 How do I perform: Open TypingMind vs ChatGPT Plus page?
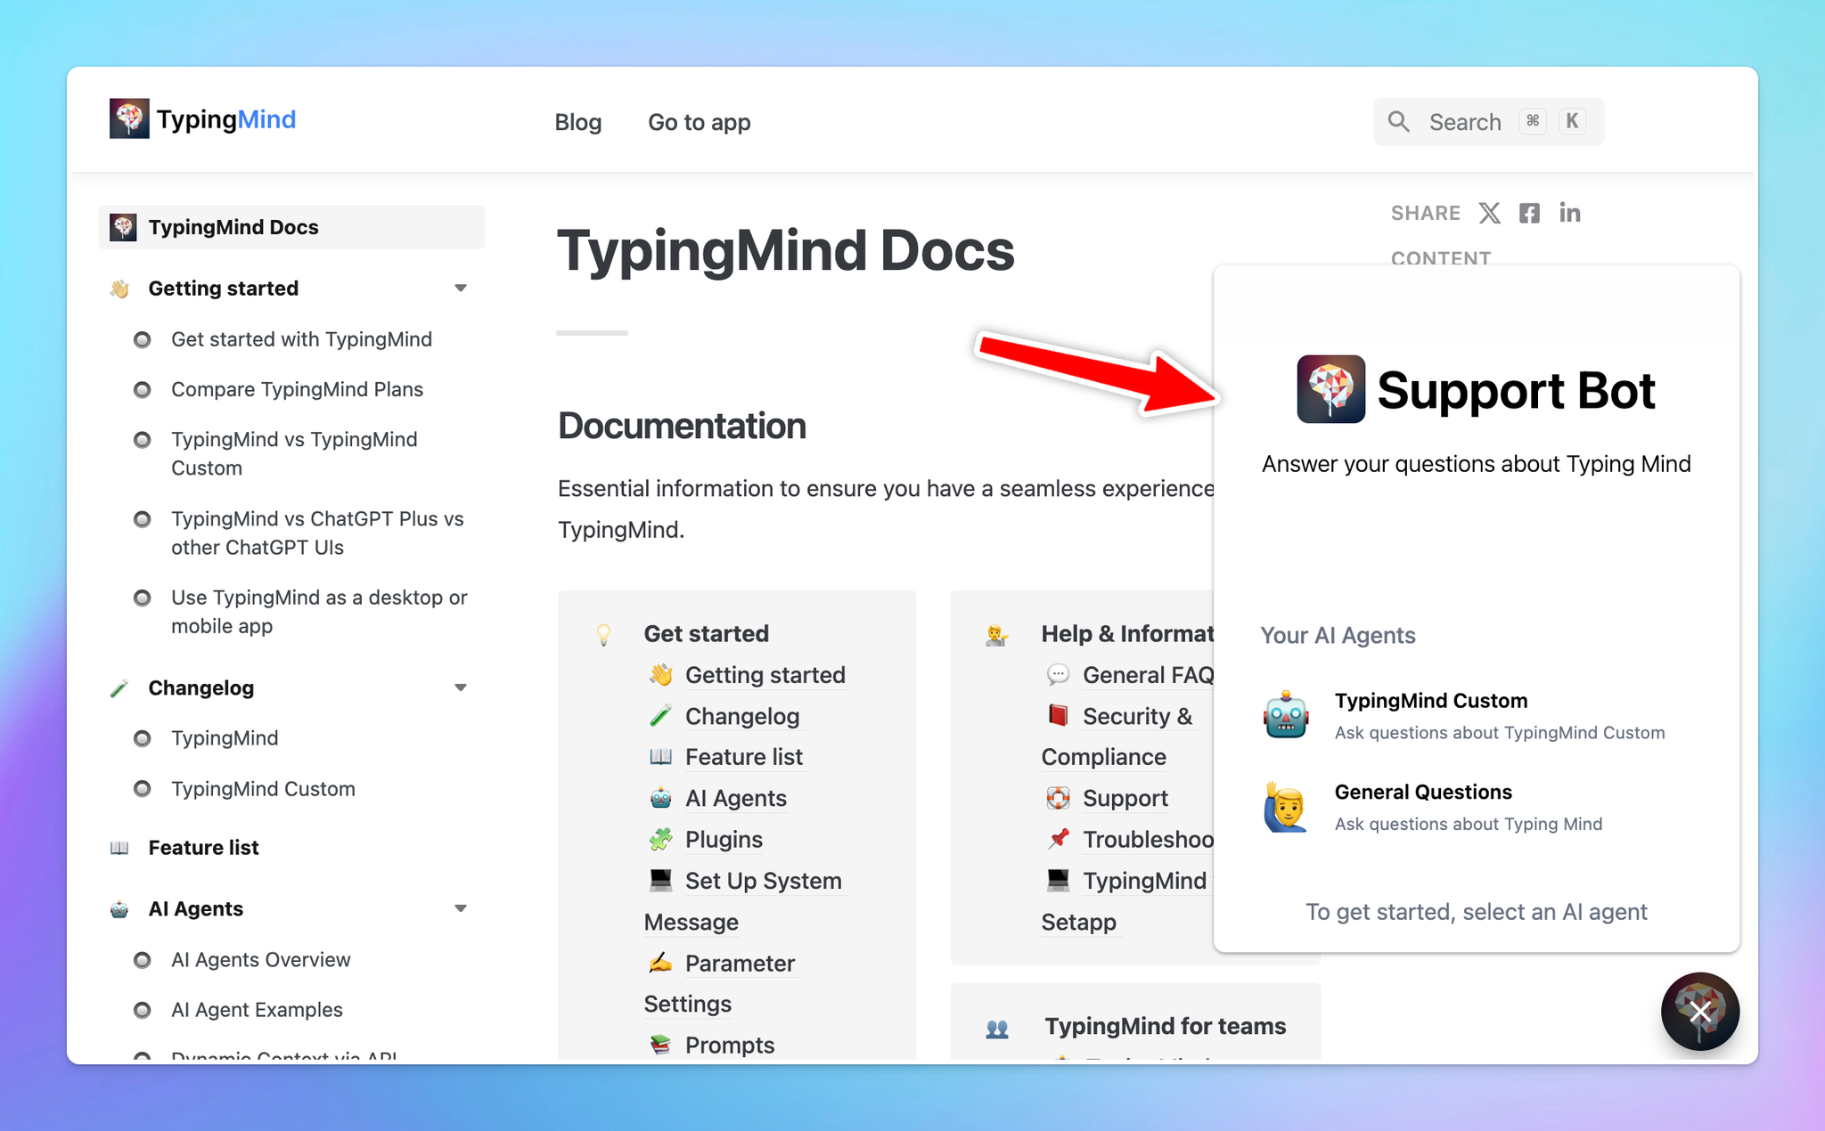click(x=317, y=533)
